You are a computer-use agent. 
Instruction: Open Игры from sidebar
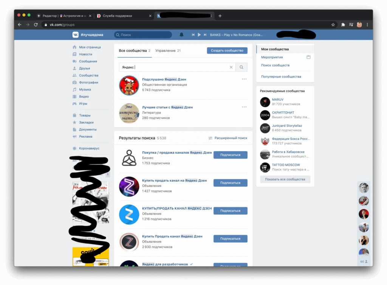pyautogui.click(x=83, y=103)
